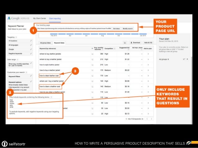This screenshot has width=198, height=148.
Task: Add 'how to buy a leather jacket' to plan
Action: (148, 70)
